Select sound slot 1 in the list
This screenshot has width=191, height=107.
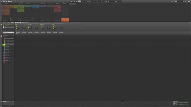(x=8, y=39)
